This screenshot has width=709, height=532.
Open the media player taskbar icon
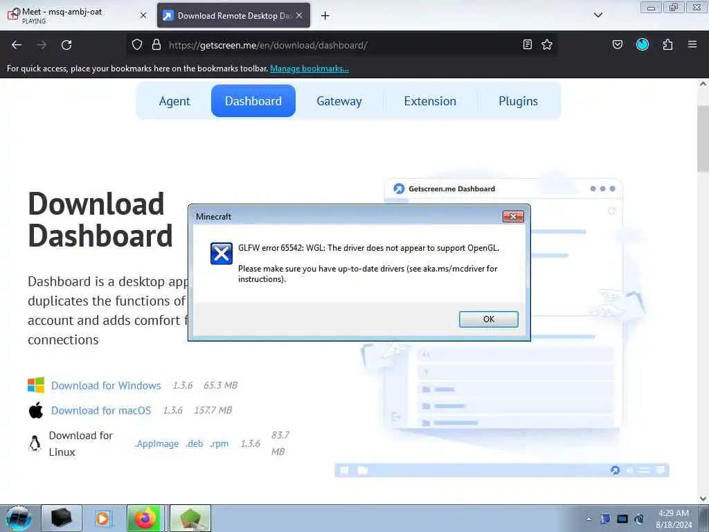tap(102, 518)
